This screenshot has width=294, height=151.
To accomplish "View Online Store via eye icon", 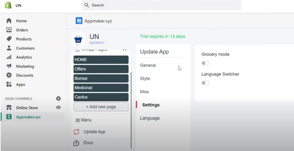I will coord(59,107).
